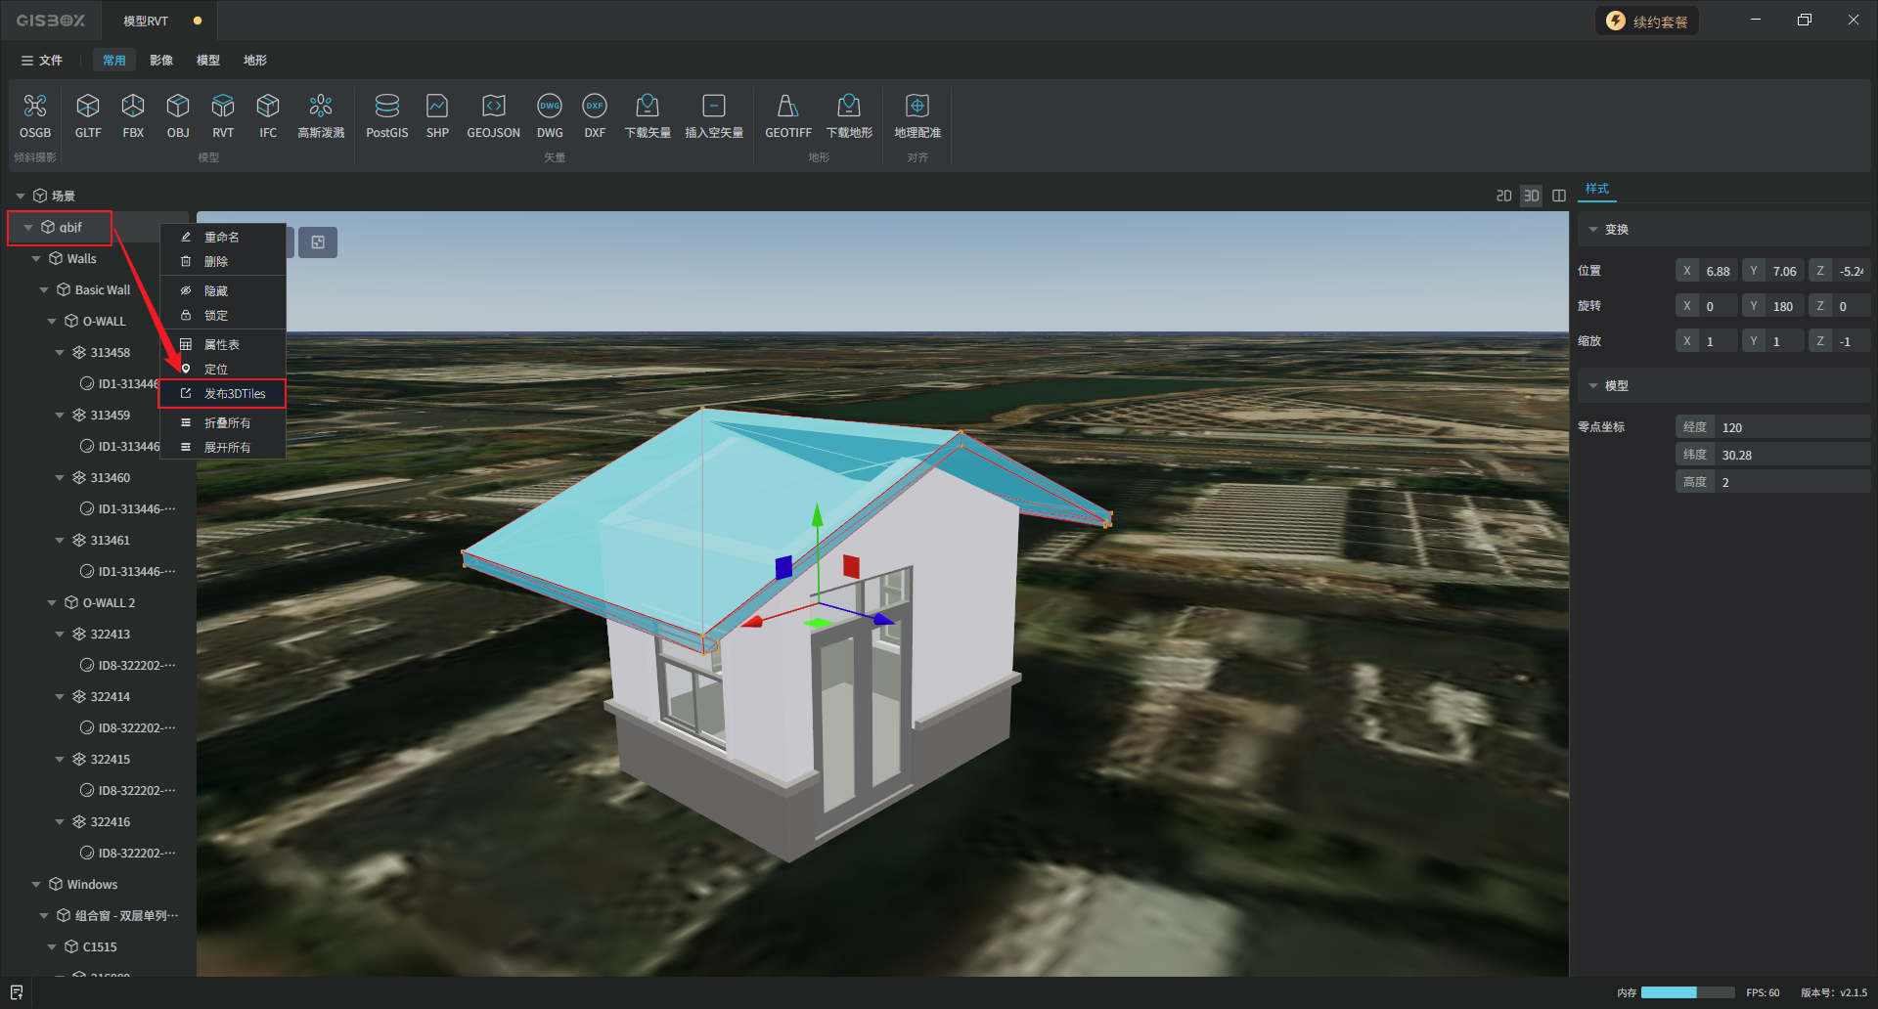1878x1009 pixels.
Task: Collapse the O-WALL 2 tree node
Action: (52, 603)
